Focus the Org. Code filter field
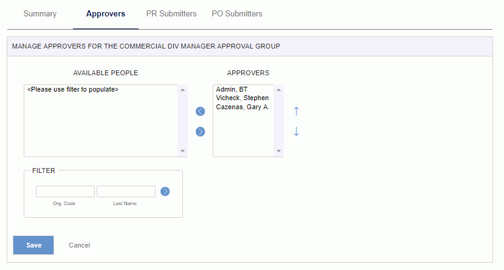The image size is (504, 270). (x=65, y=192)
